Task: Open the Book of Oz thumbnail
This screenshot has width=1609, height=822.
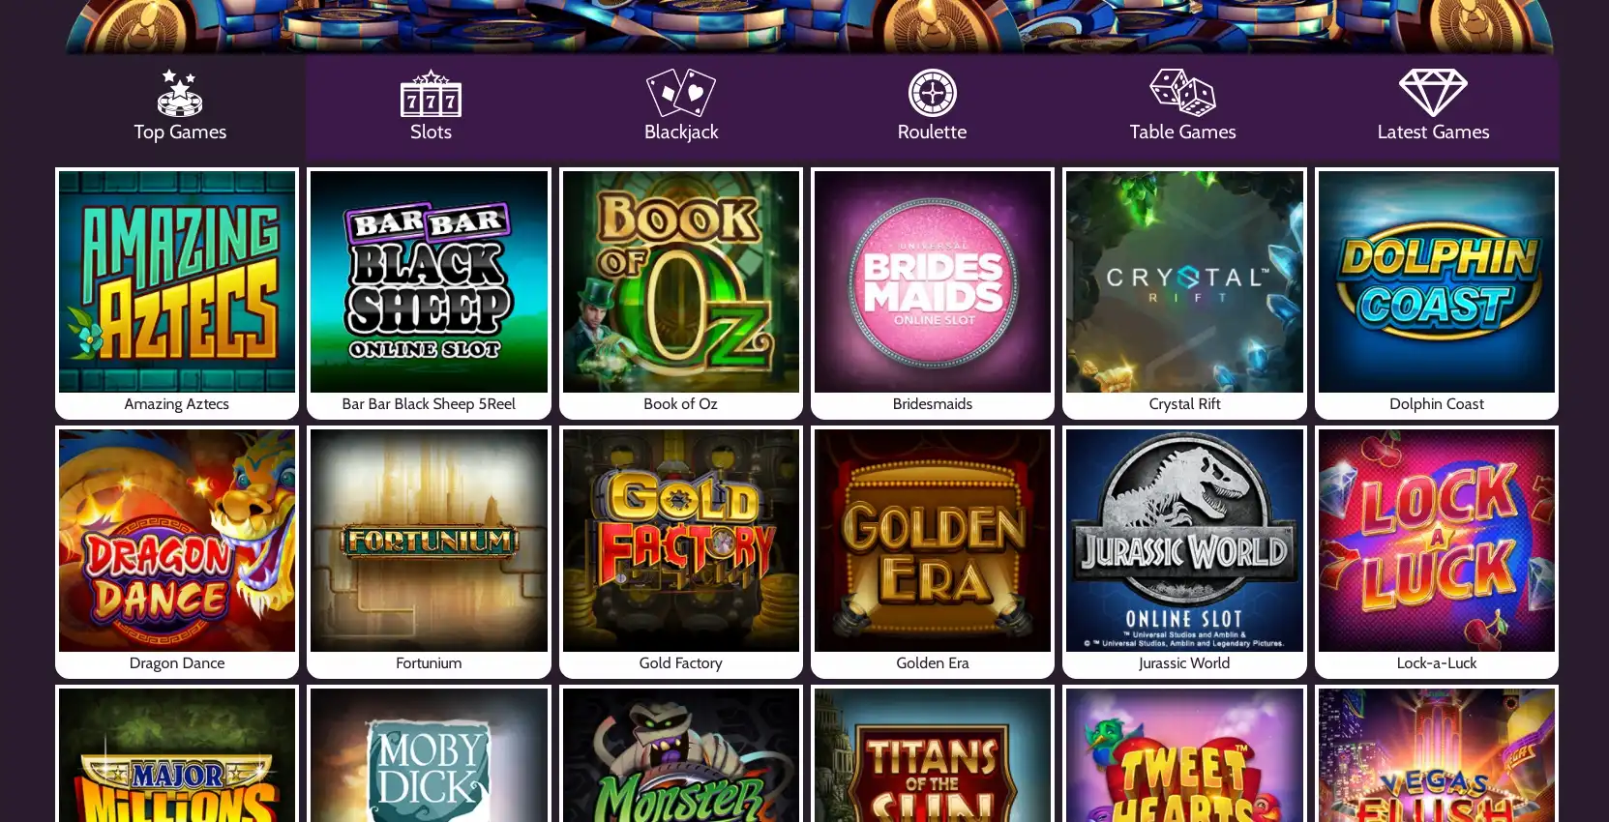Action: tap(681, 281)
